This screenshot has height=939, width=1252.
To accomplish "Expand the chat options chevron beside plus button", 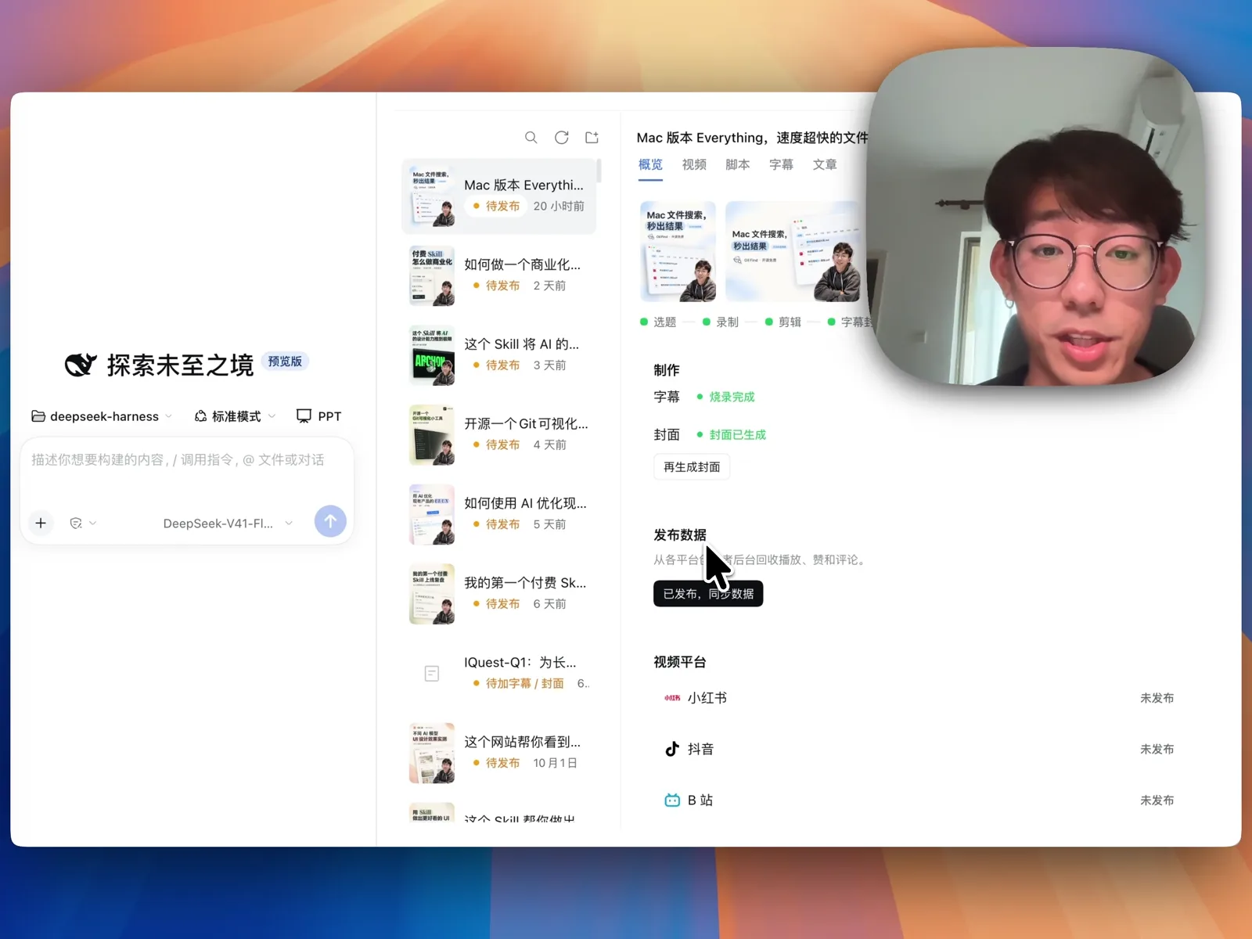I will point(93,523).
